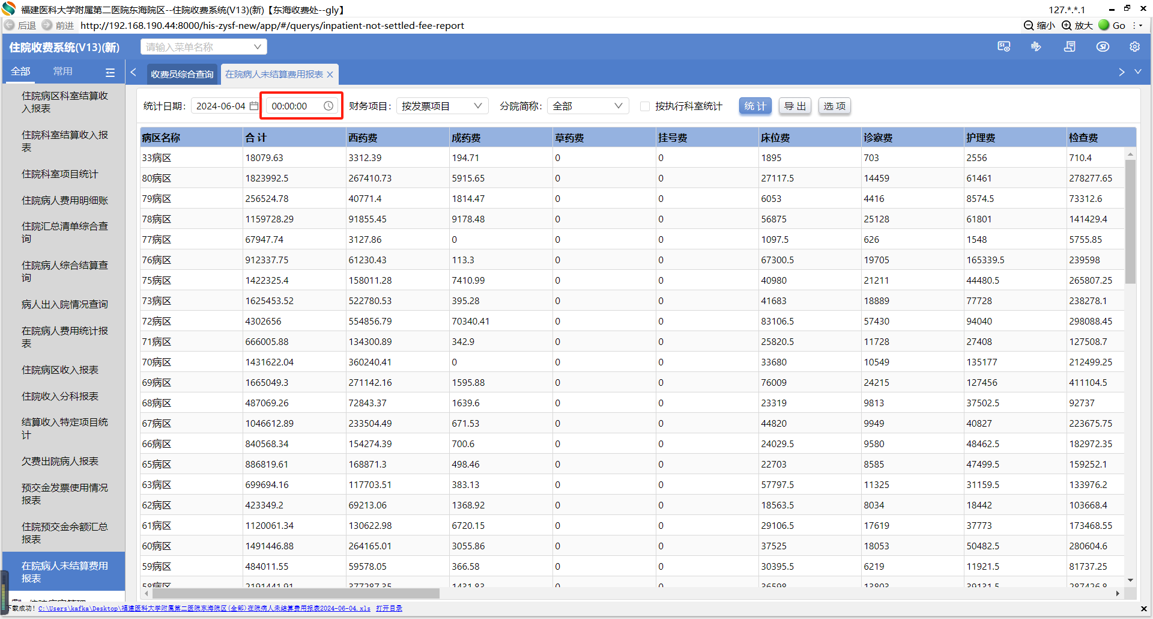Viewport: 1153px width, 619px height.
Task: Click the 合计 column header
Action: [x=294, y=138]
